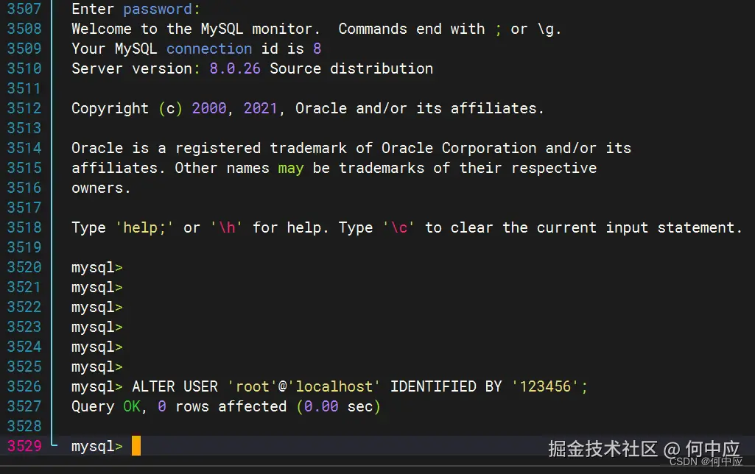Click the highlighted word 'may'

tap(291, 169)
